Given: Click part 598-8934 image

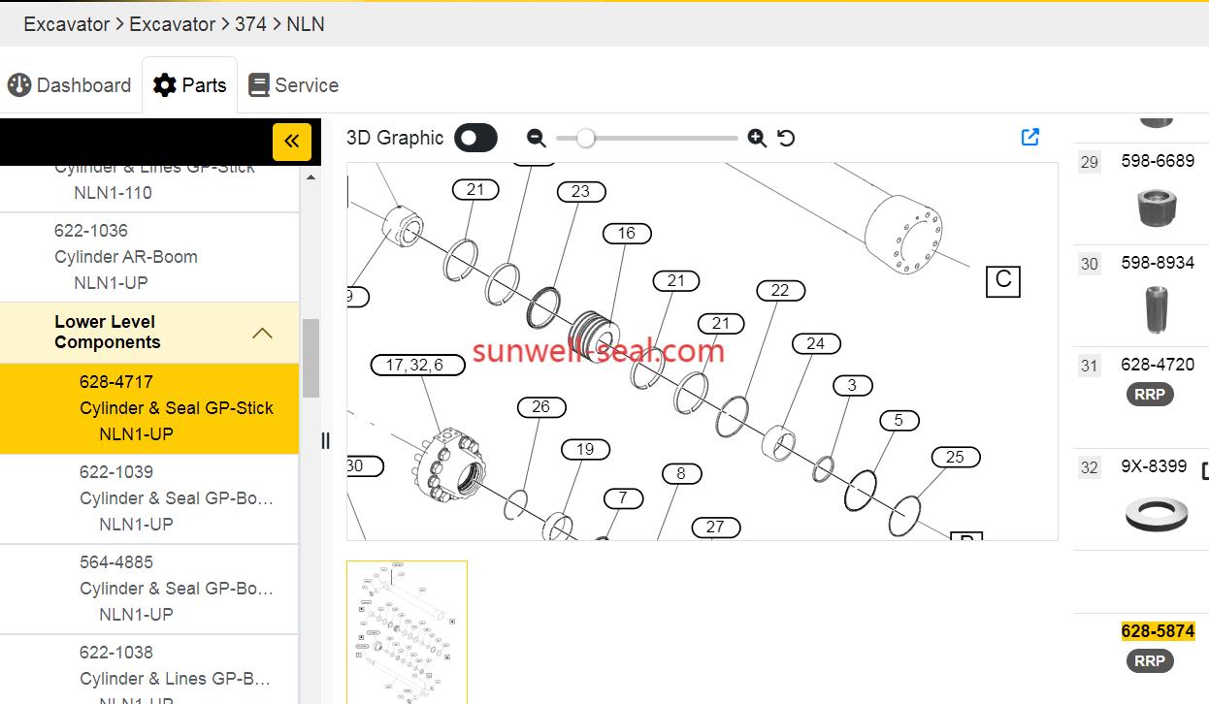Looking at the screenshot, I should pyautogui.click(x=1157, y=309).
